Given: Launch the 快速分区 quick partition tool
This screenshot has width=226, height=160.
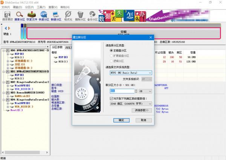Looking at the screenshot, I should [x=44, y=16].
